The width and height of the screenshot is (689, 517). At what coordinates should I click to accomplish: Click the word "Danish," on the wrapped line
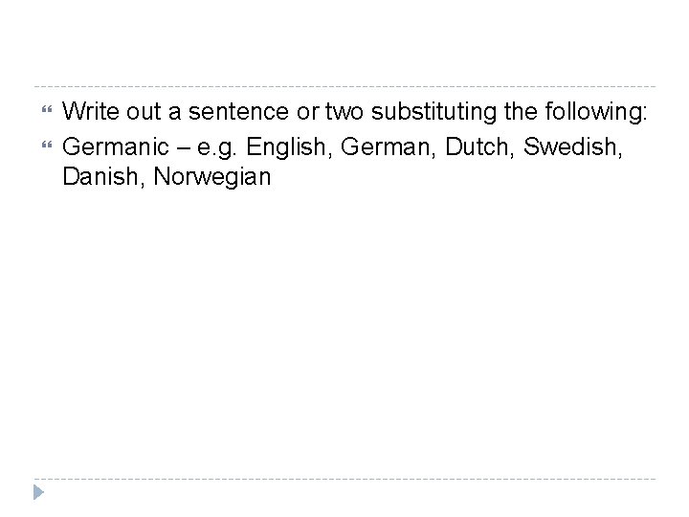pos(99,176)
